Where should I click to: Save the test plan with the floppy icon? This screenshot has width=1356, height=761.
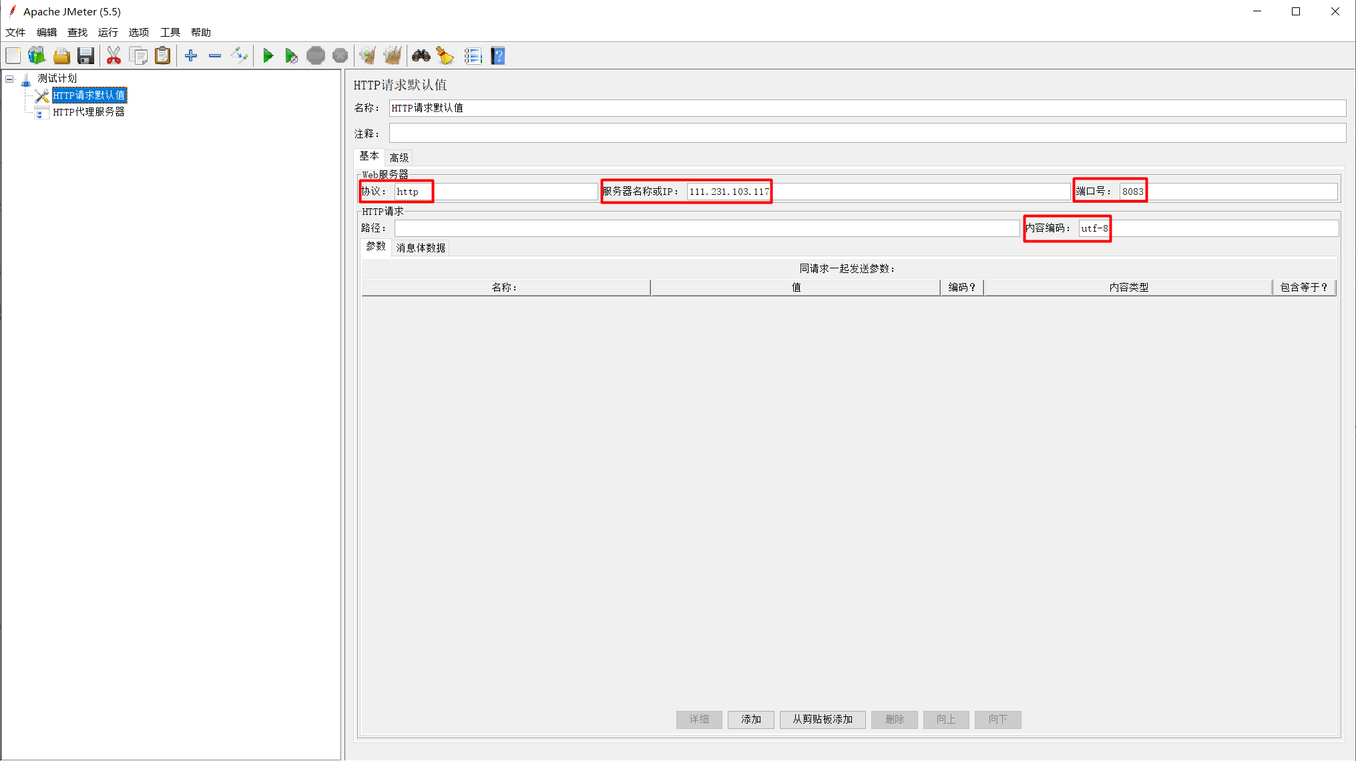[x=85, y=56]
